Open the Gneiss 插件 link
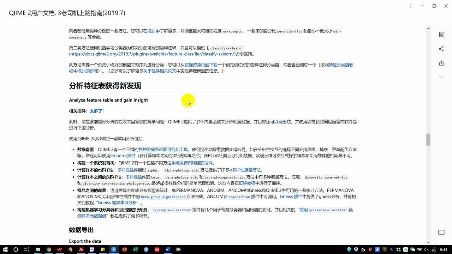This screenshot has height=254, width=452. 291,196
